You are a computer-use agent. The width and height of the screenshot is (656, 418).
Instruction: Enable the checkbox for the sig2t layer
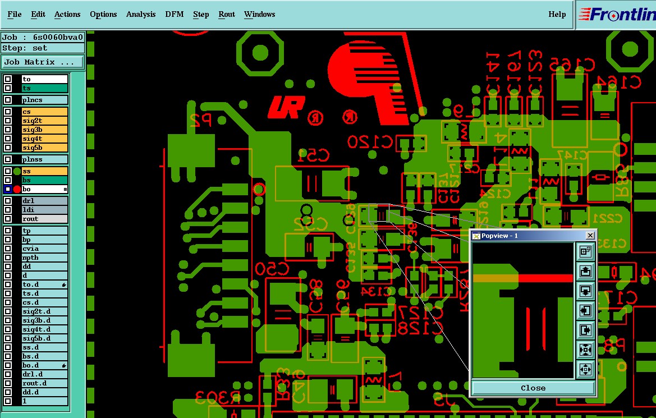[7, 121]
